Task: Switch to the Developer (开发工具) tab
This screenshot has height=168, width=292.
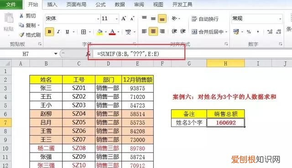Action: click(x=182, y=5)
